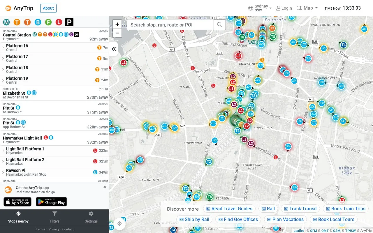Select the Metro mode filter icon

tap(7, 22)
